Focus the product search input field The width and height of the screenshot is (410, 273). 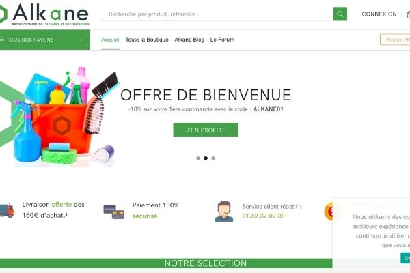click(217, 14)
